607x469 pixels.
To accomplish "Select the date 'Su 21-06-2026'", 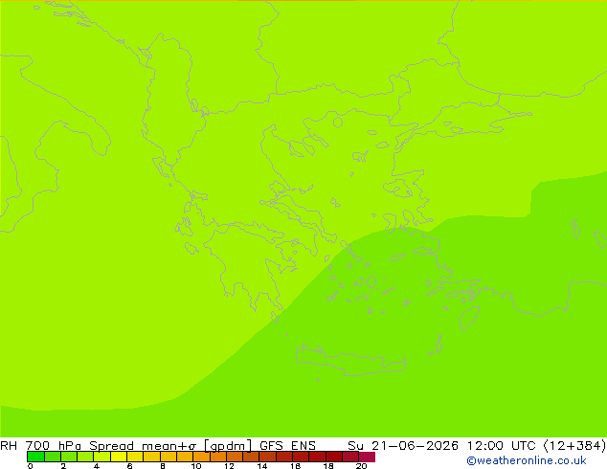I will (x=403, y=445).
